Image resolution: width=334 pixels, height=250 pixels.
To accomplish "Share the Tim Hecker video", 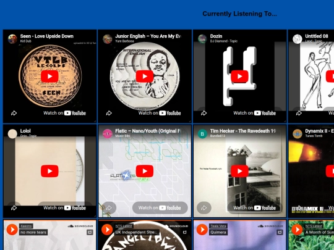I will tap(204, 208).
